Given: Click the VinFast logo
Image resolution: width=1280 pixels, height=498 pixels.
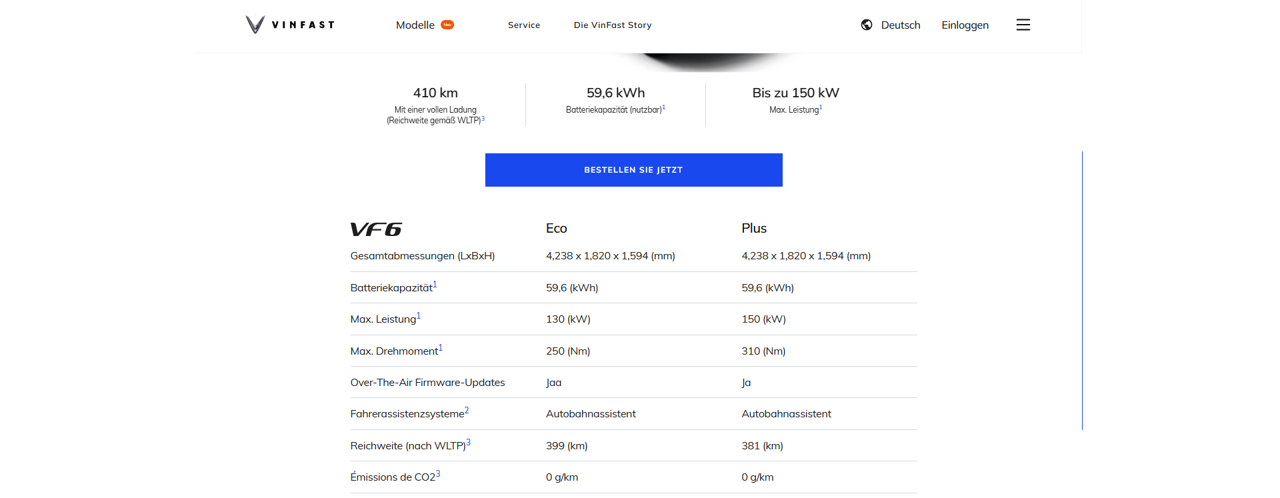Looking at the screenshot, I should pos(289,24).
